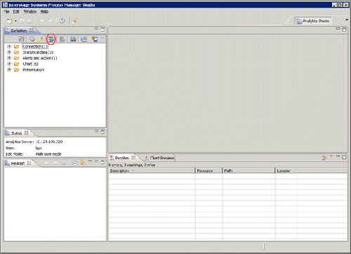Minimize the Definition view panel

tap(96, 29)
